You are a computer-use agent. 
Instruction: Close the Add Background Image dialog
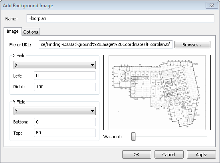click(212, 5)
